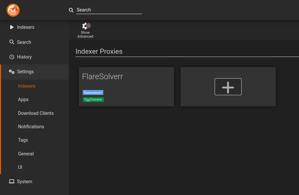Focus the top Search input field
This screenshot has height=195, width=299.
point(109,10)
